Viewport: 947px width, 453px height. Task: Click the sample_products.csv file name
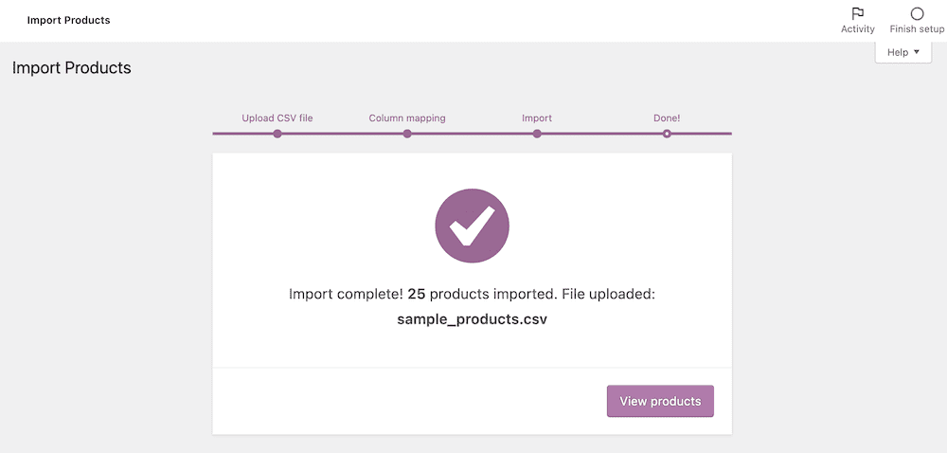click(x=472, y=319)
